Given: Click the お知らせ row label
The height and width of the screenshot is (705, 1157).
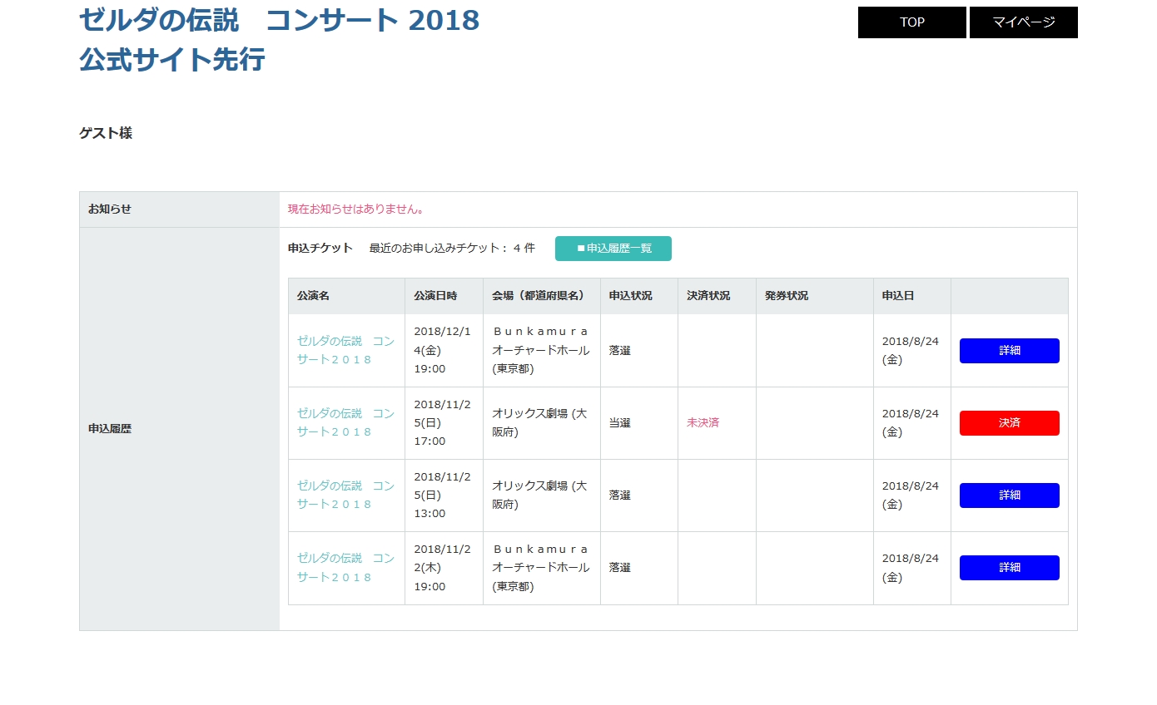Looking at the screenshot, I should [110, 210].
